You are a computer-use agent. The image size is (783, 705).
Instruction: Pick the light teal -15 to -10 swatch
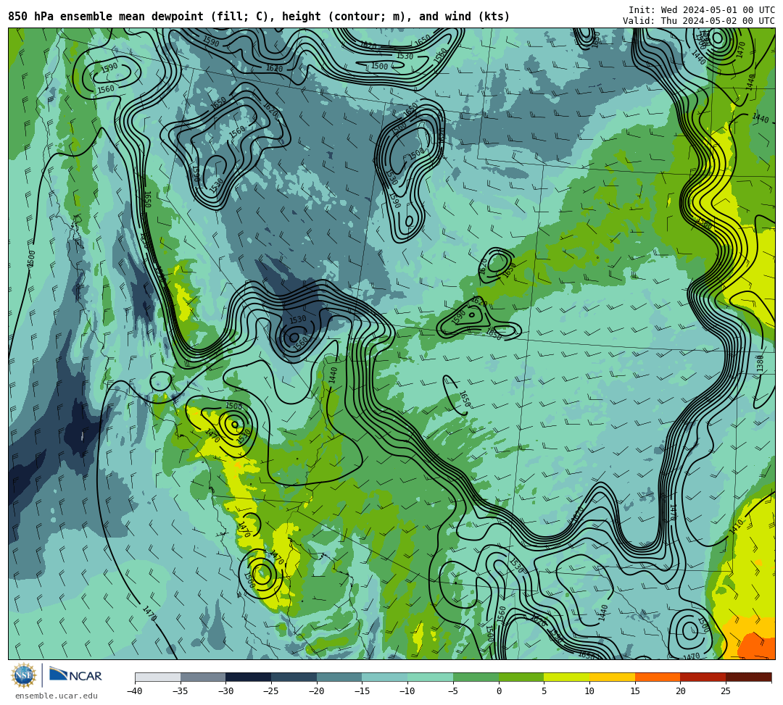click(x=385, y=677)
